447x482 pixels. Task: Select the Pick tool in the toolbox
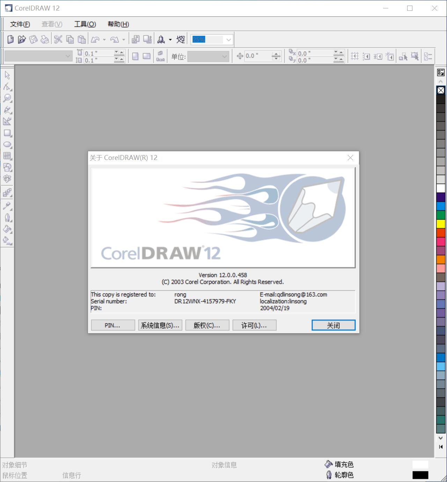7,75
